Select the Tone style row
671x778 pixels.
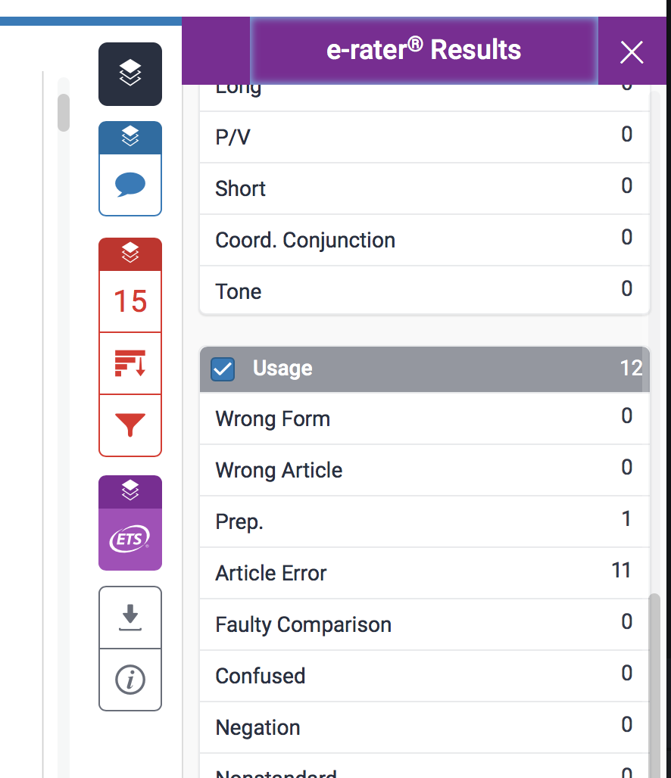point(424,291)
